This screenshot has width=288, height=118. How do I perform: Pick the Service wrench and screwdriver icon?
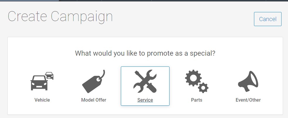pos(145,81)
